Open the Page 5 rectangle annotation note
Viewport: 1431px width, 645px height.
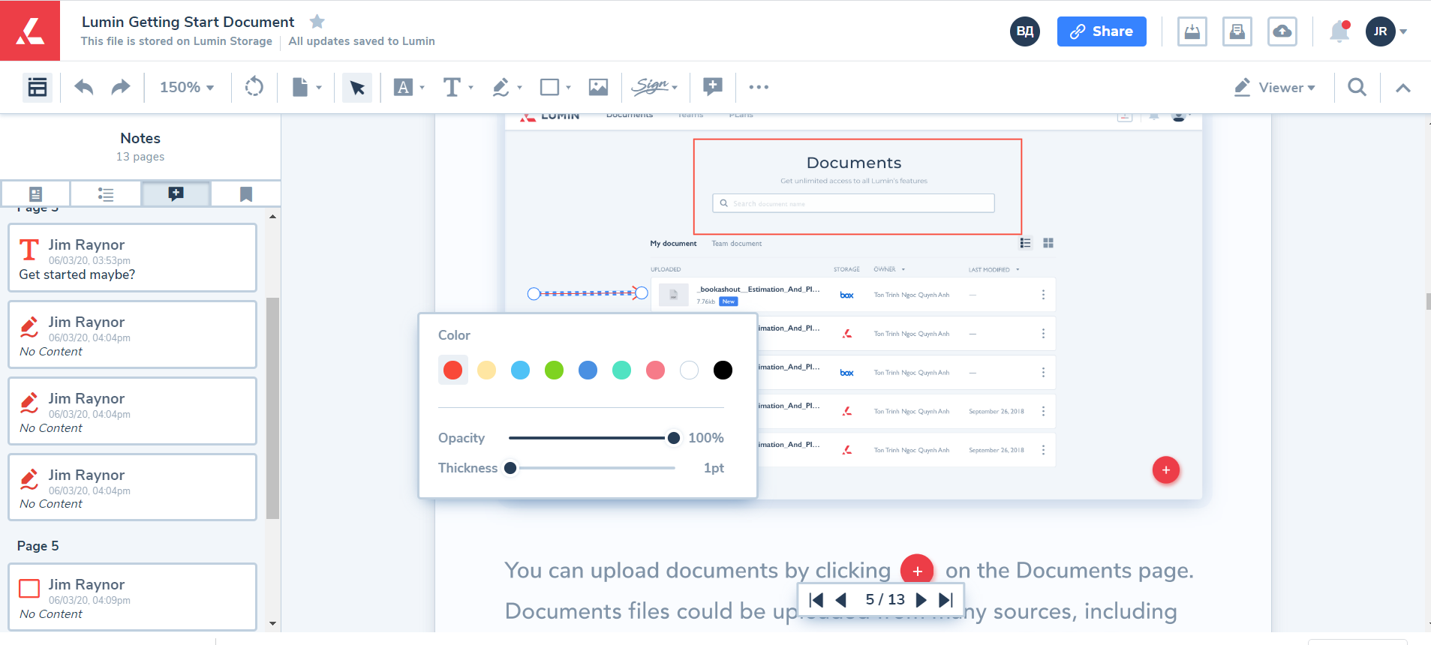pos(133,597)
